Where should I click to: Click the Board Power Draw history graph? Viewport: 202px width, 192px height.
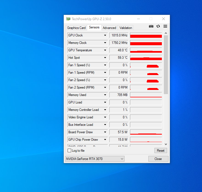(x=146, y=132)
